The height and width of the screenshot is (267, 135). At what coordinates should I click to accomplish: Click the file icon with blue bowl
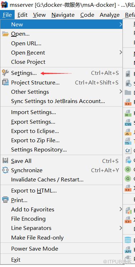click(128, 160)
